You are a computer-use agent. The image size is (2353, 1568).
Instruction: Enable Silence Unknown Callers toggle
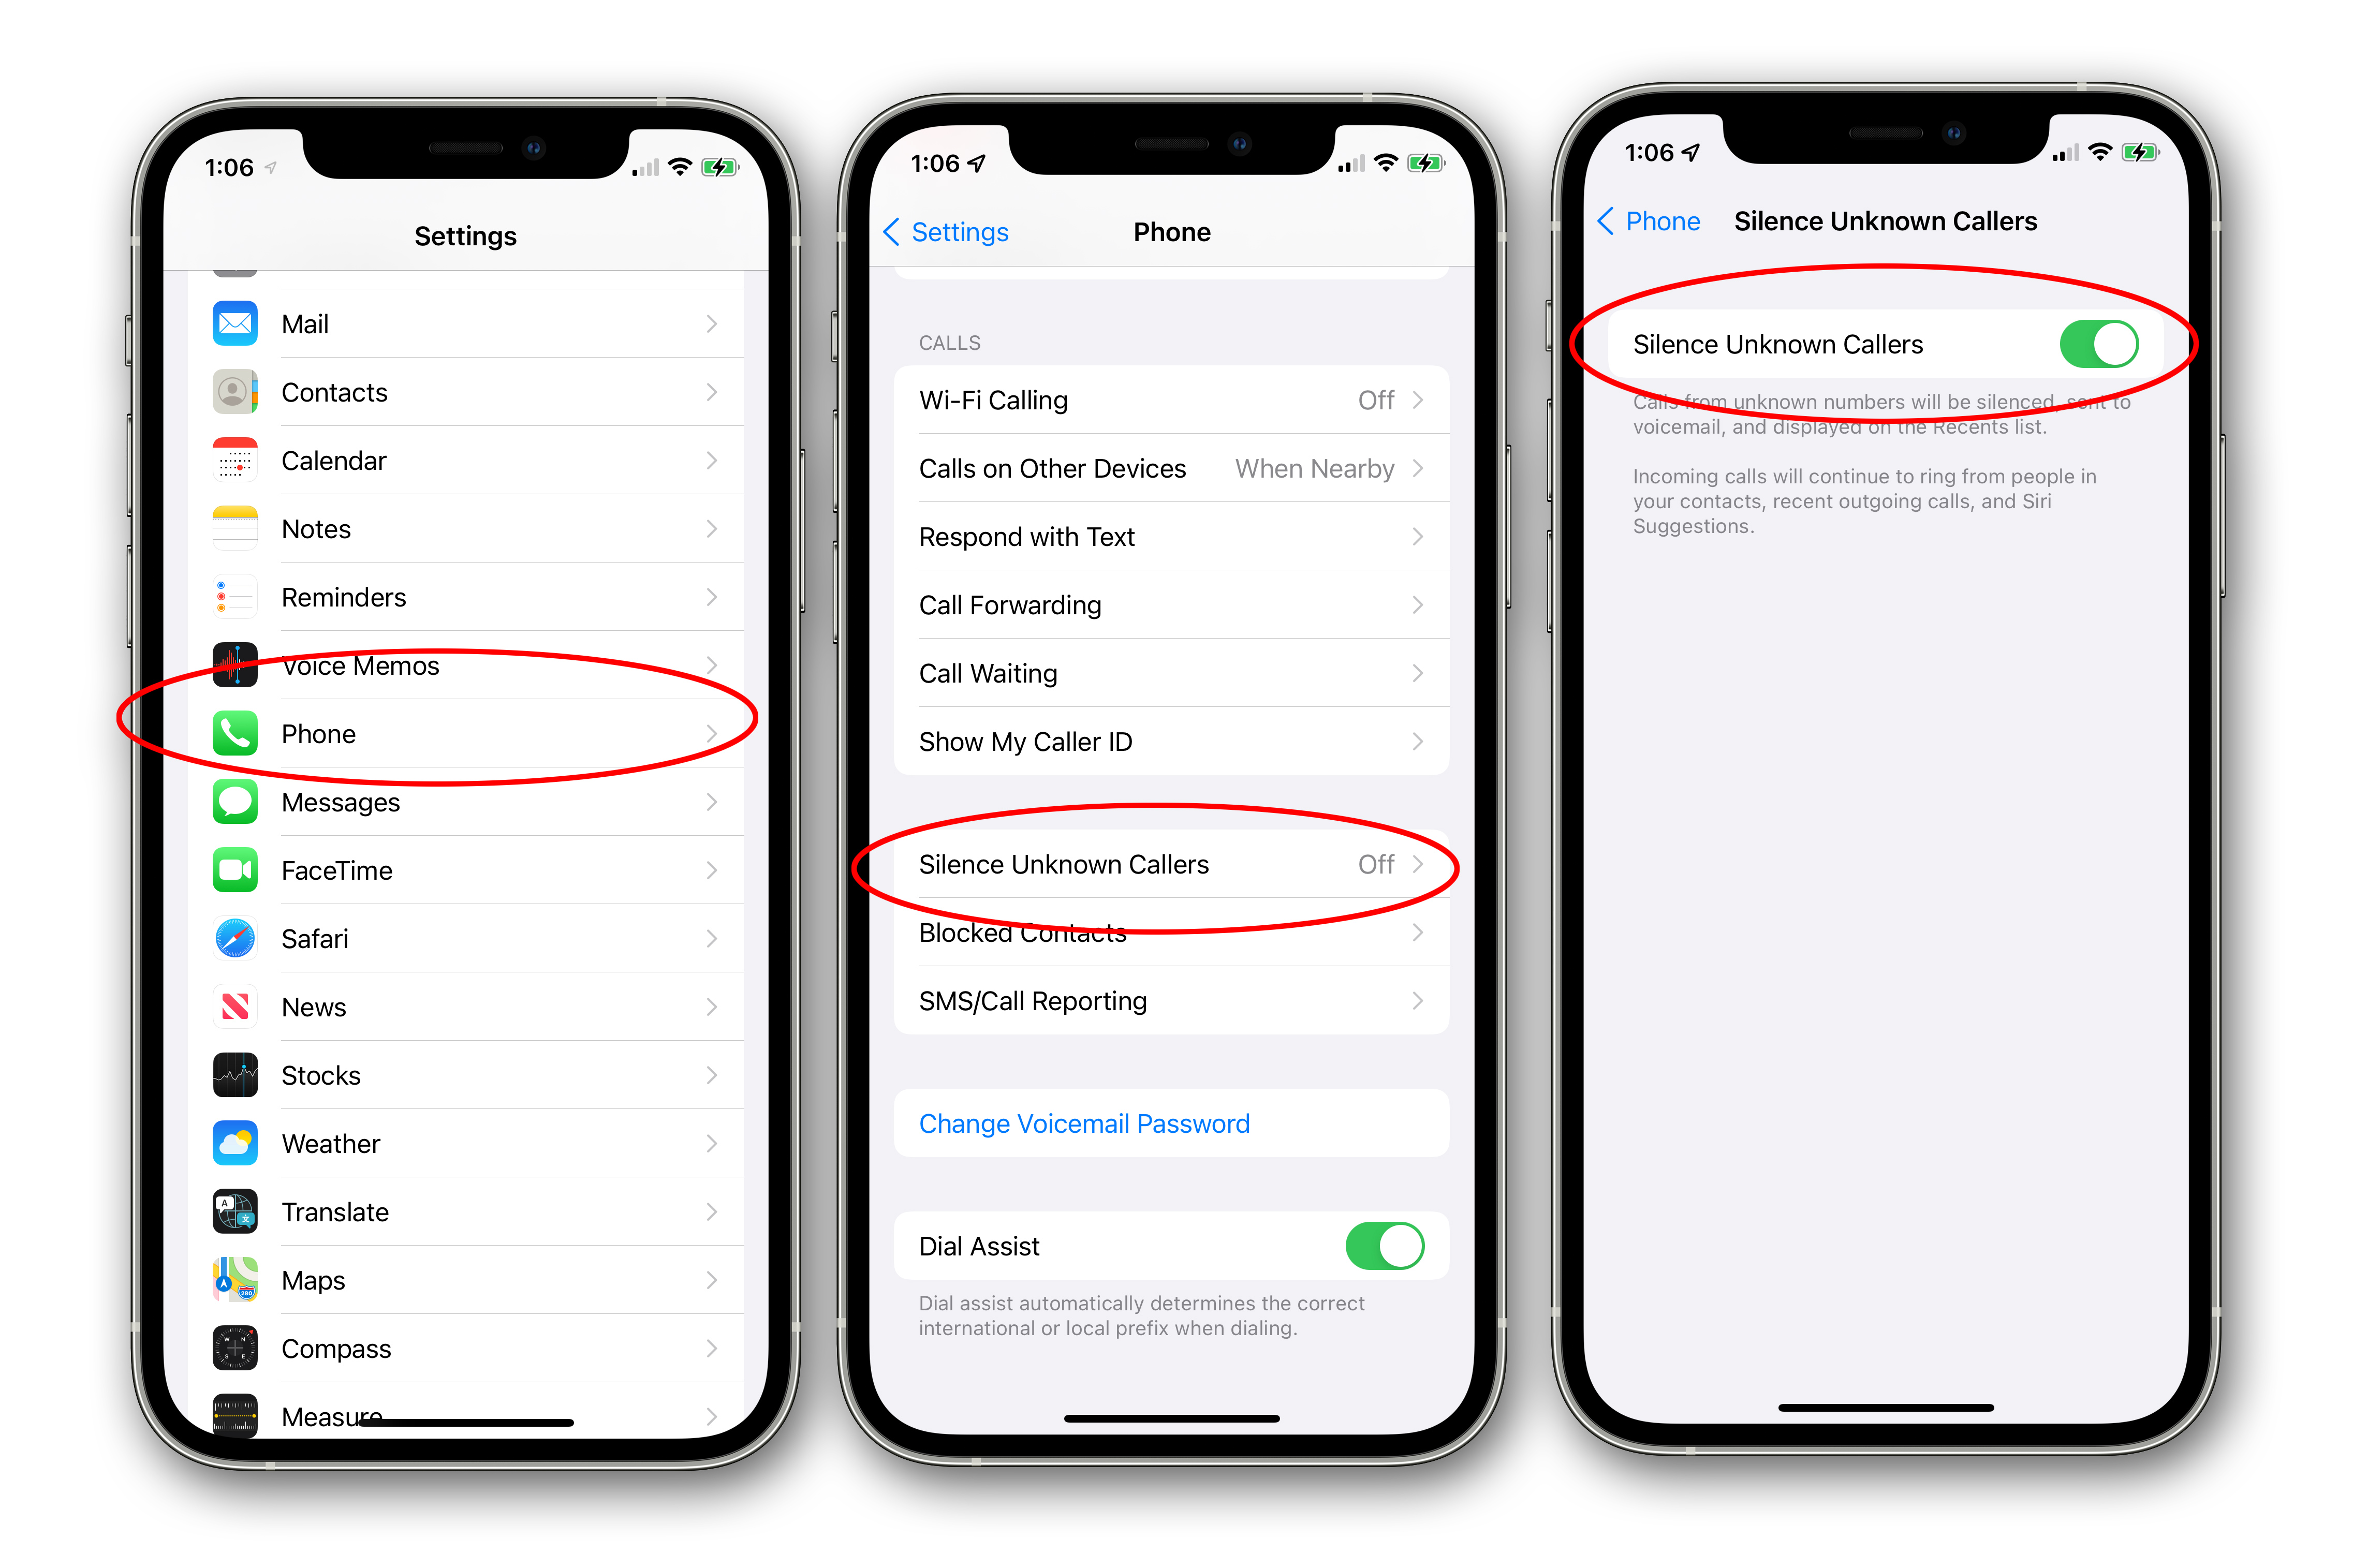coord(2099,343)
